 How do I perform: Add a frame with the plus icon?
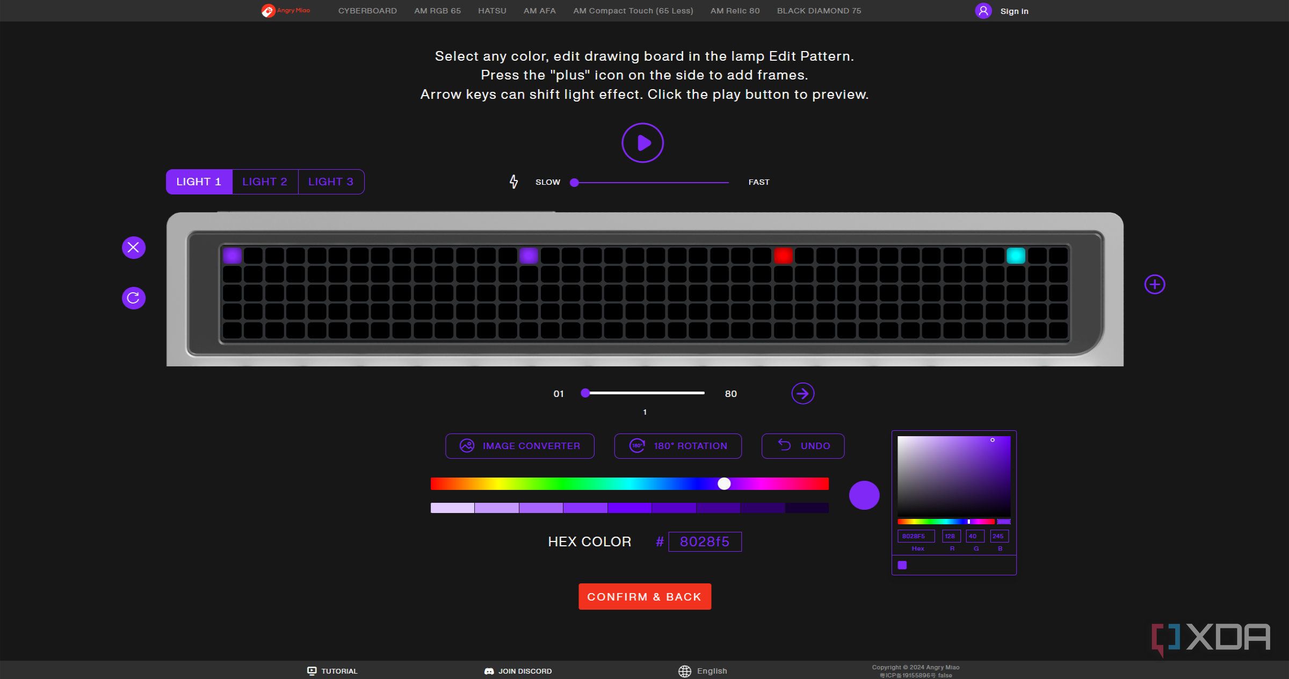coord(1155,284)
